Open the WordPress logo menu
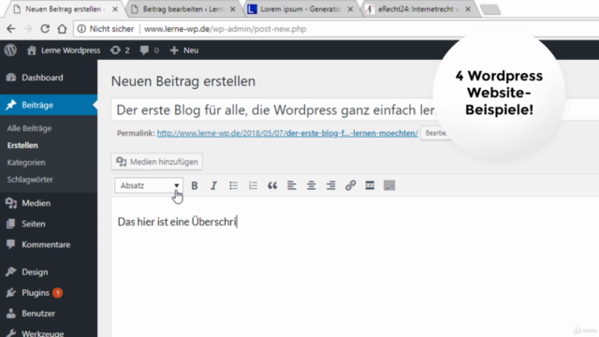This screenshot has height=337, width=599. click(10, 50)
